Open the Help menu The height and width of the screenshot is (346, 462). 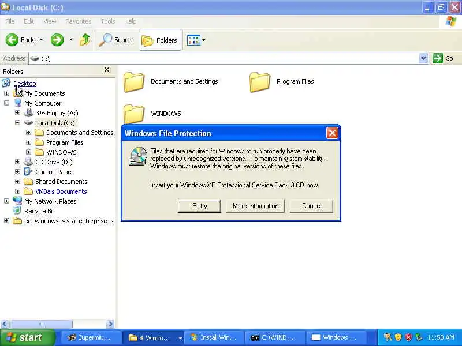click(x=130, y=21)
